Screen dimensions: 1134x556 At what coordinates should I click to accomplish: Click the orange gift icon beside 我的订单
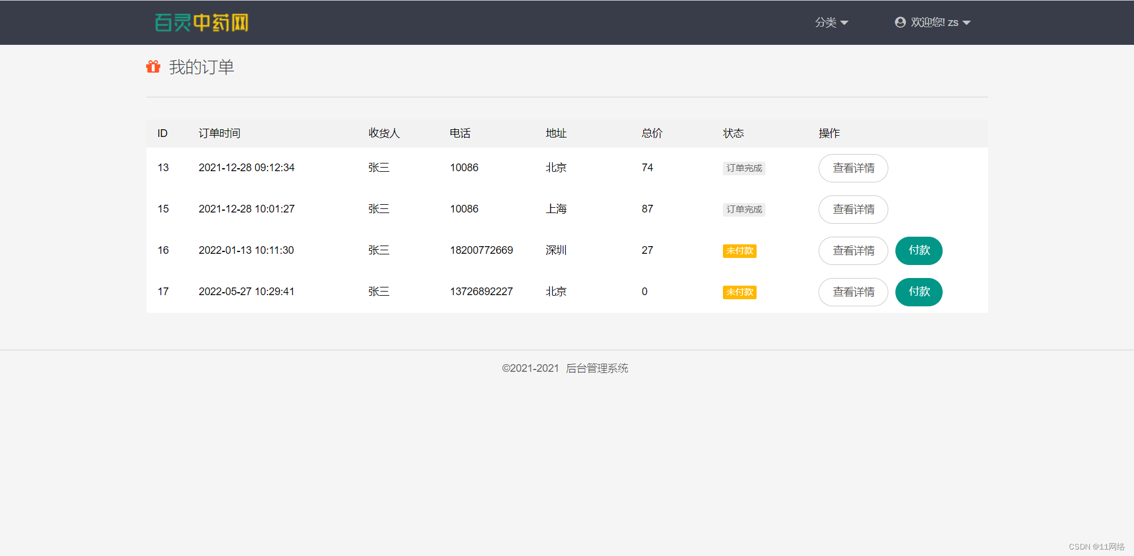pyautogui.click(x=153, y=67)
